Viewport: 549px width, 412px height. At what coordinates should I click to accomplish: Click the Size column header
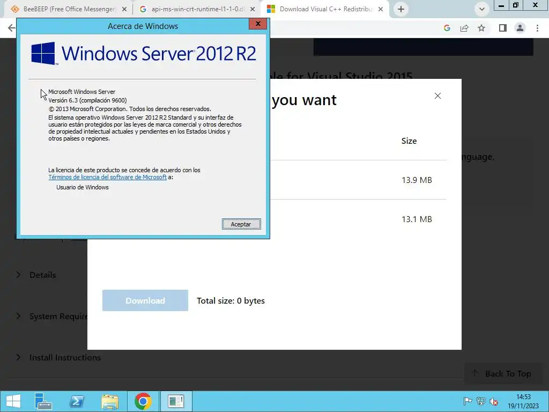point(409,141)
